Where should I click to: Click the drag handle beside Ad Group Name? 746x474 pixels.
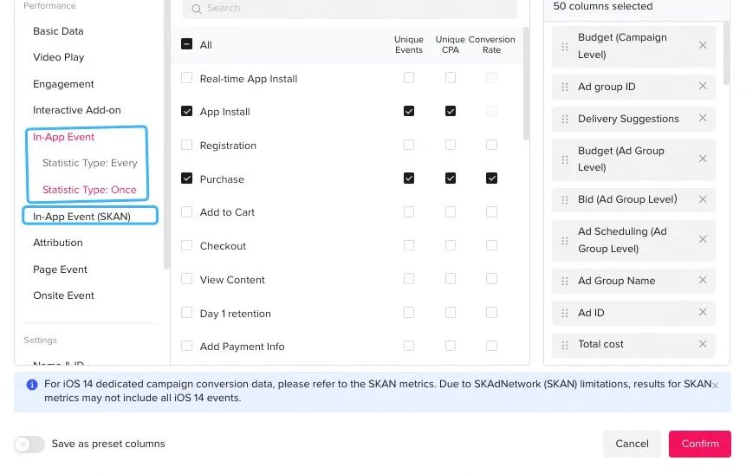566,281
